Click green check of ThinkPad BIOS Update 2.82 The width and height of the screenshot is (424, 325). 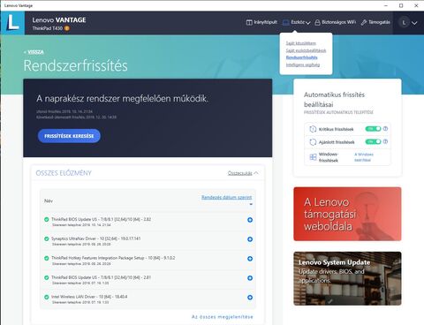point(47,219)
